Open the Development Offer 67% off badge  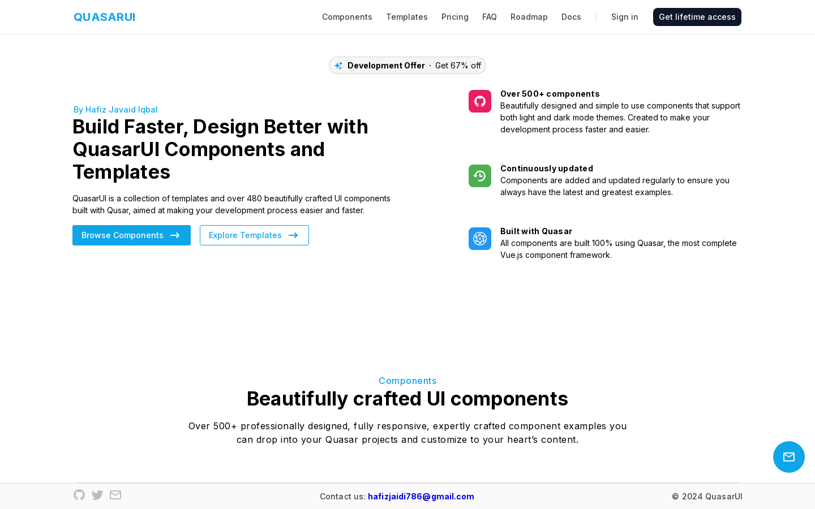[407, 66]
